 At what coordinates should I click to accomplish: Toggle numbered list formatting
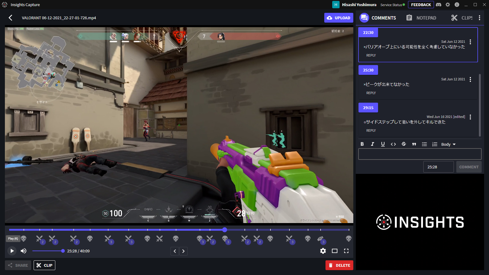435,144
